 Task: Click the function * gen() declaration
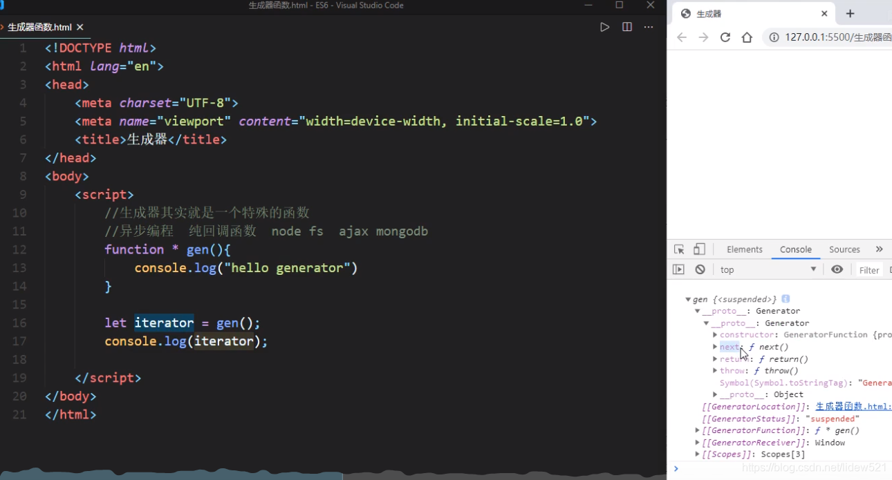(x=167, y=249)
